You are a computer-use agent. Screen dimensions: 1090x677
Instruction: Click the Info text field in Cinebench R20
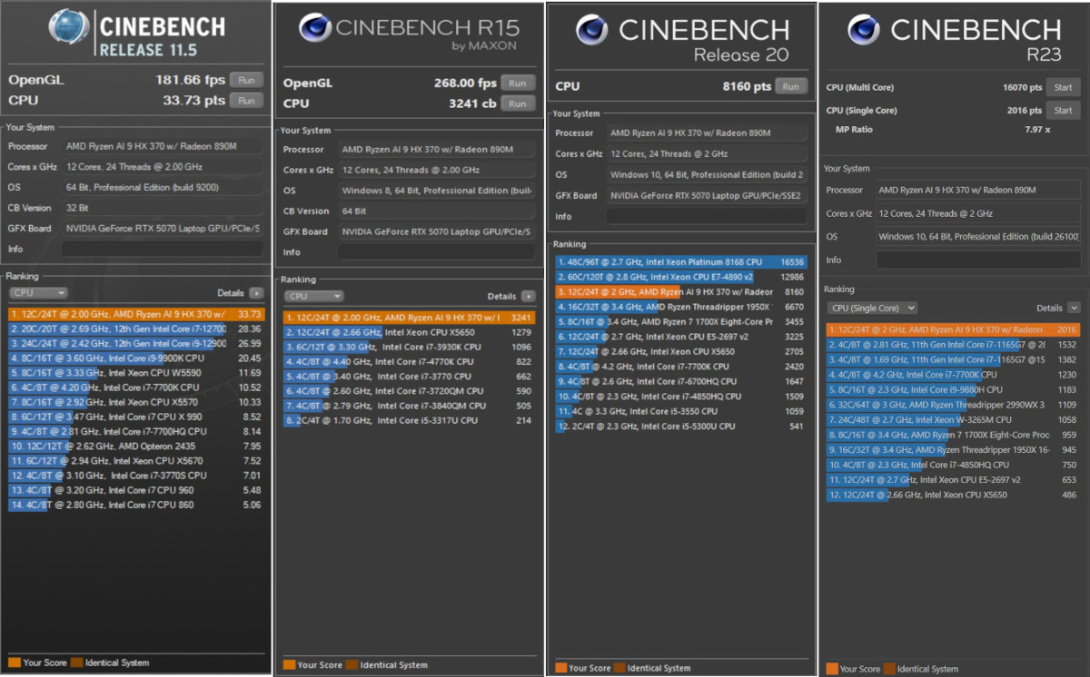pyautogui.click(x=706, y=217)
